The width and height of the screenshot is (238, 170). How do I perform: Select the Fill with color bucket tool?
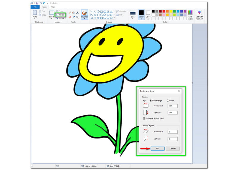[x=74, y=13]
